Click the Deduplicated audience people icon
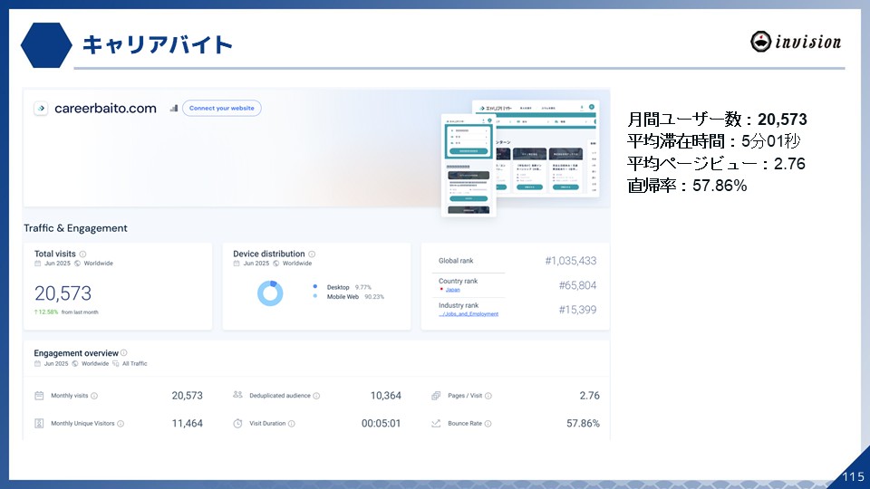Viewport: 870px width, 489px height. point(237,395)
